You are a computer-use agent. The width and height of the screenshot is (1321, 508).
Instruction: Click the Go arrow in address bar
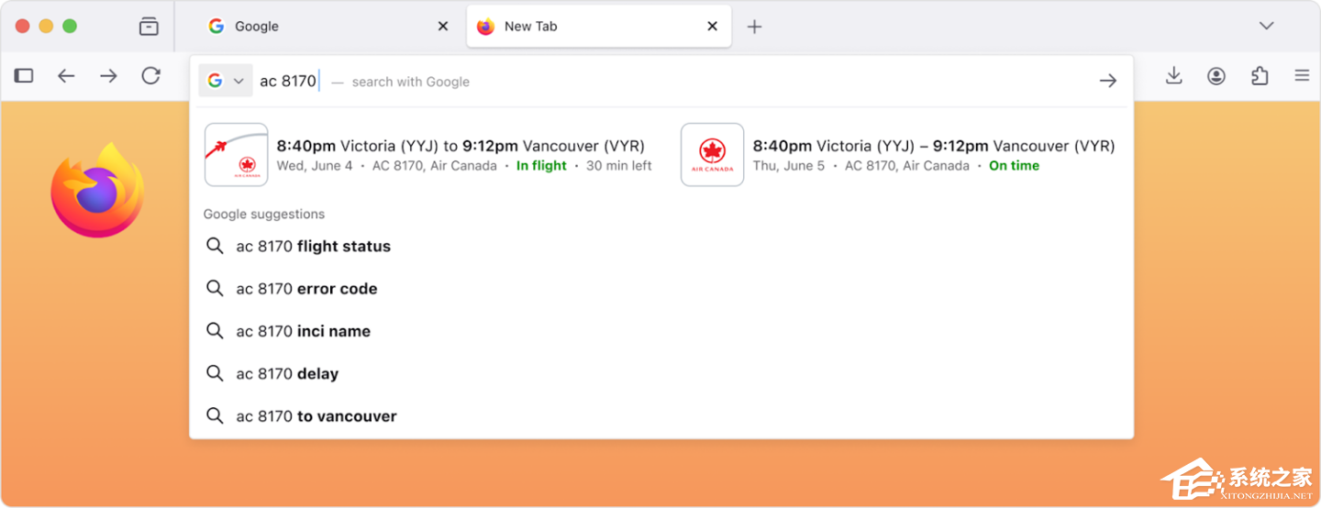click(x=1108, y=81)
